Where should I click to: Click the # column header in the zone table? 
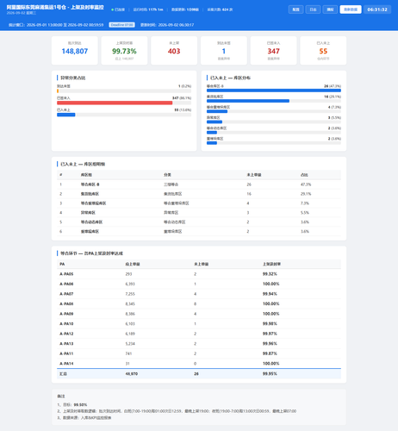(61, 175)
